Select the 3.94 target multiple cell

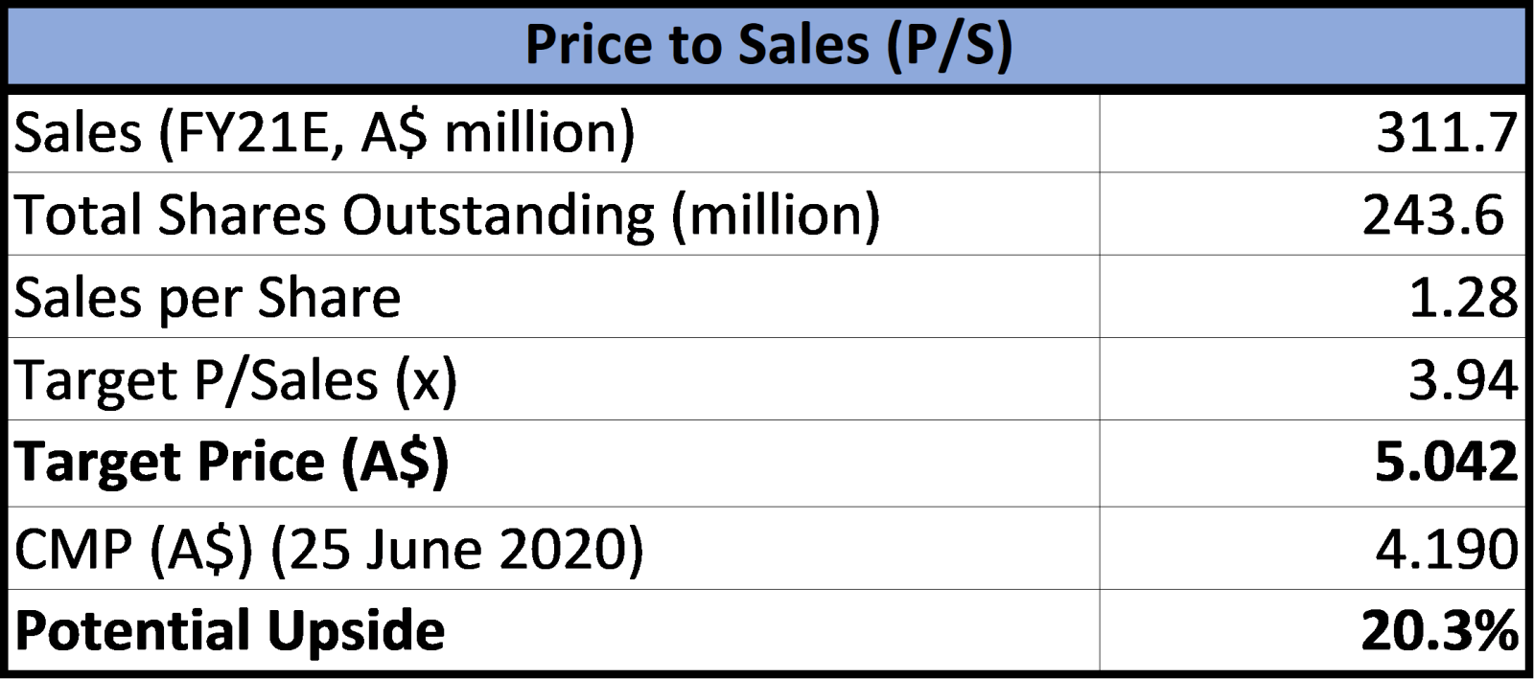coord(1312,379)
